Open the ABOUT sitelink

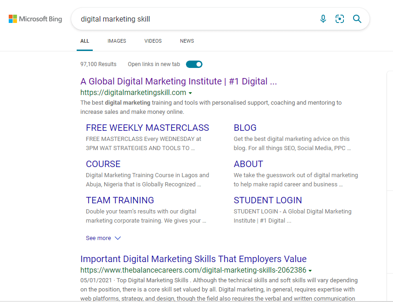pos(248,164)
